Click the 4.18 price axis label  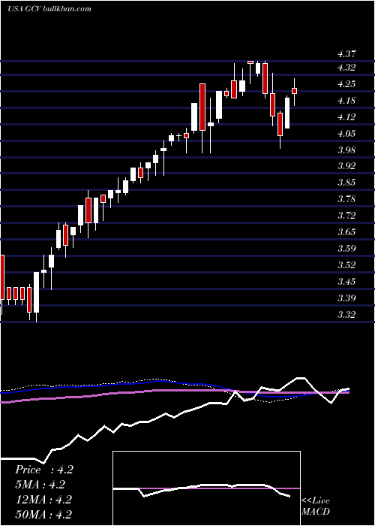coord(346,100)
